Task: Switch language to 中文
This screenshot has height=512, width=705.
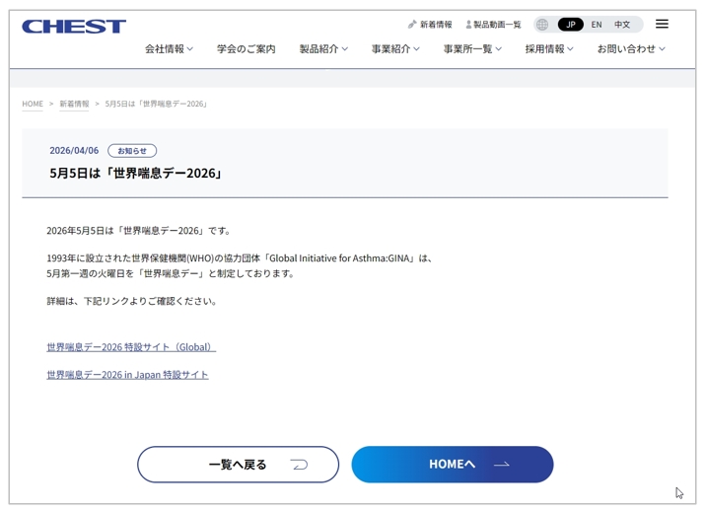Action: 622,25
